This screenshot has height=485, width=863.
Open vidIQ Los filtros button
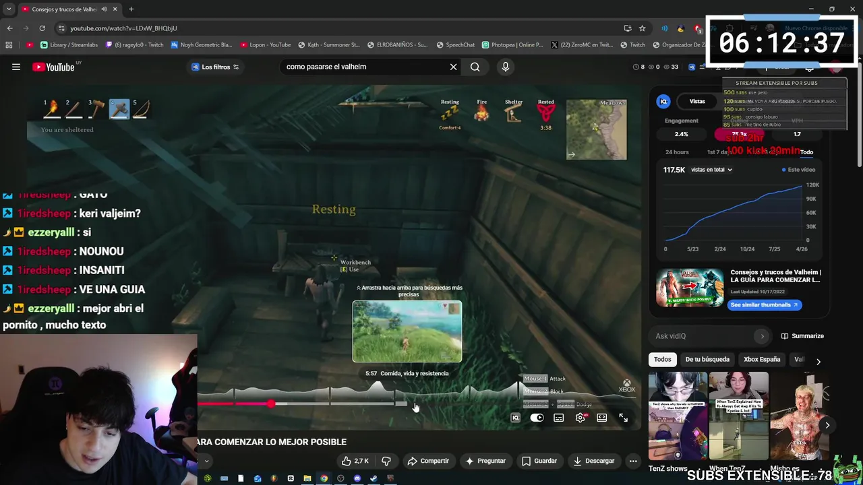(x=215, y=67)
